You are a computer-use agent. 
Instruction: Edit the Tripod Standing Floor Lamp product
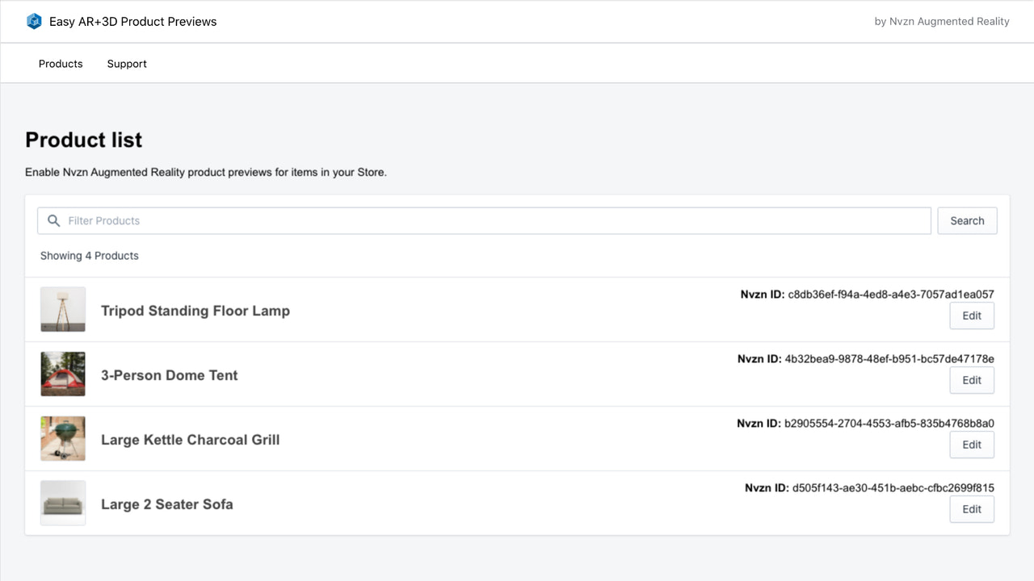pyautogui.click(x=972, y=316)
